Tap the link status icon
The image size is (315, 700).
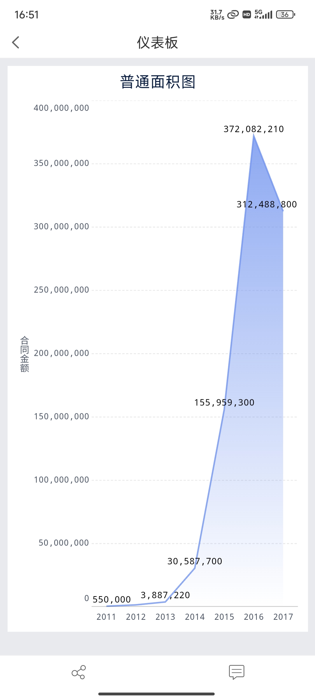pos(233,14)
